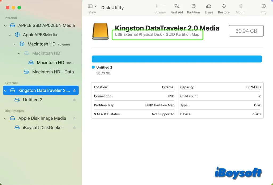Select the AppleAPFSMedia container cube icon
Viewport: 273px width, 185px height.
tap(17, 35)
